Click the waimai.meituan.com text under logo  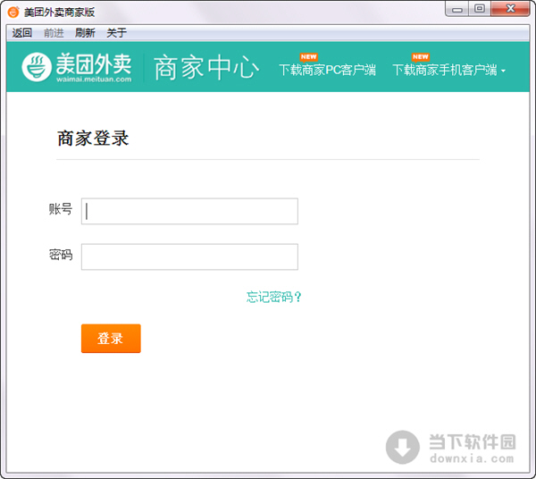coord(93,79)
